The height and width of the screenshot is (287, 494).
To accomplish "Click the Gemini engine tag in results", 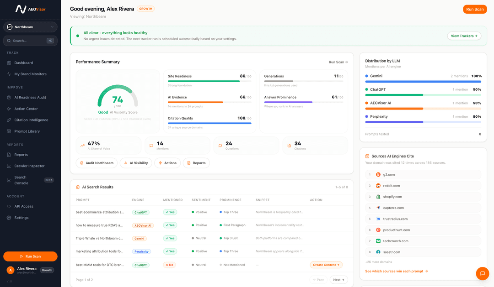I will [x=139, y=239].
